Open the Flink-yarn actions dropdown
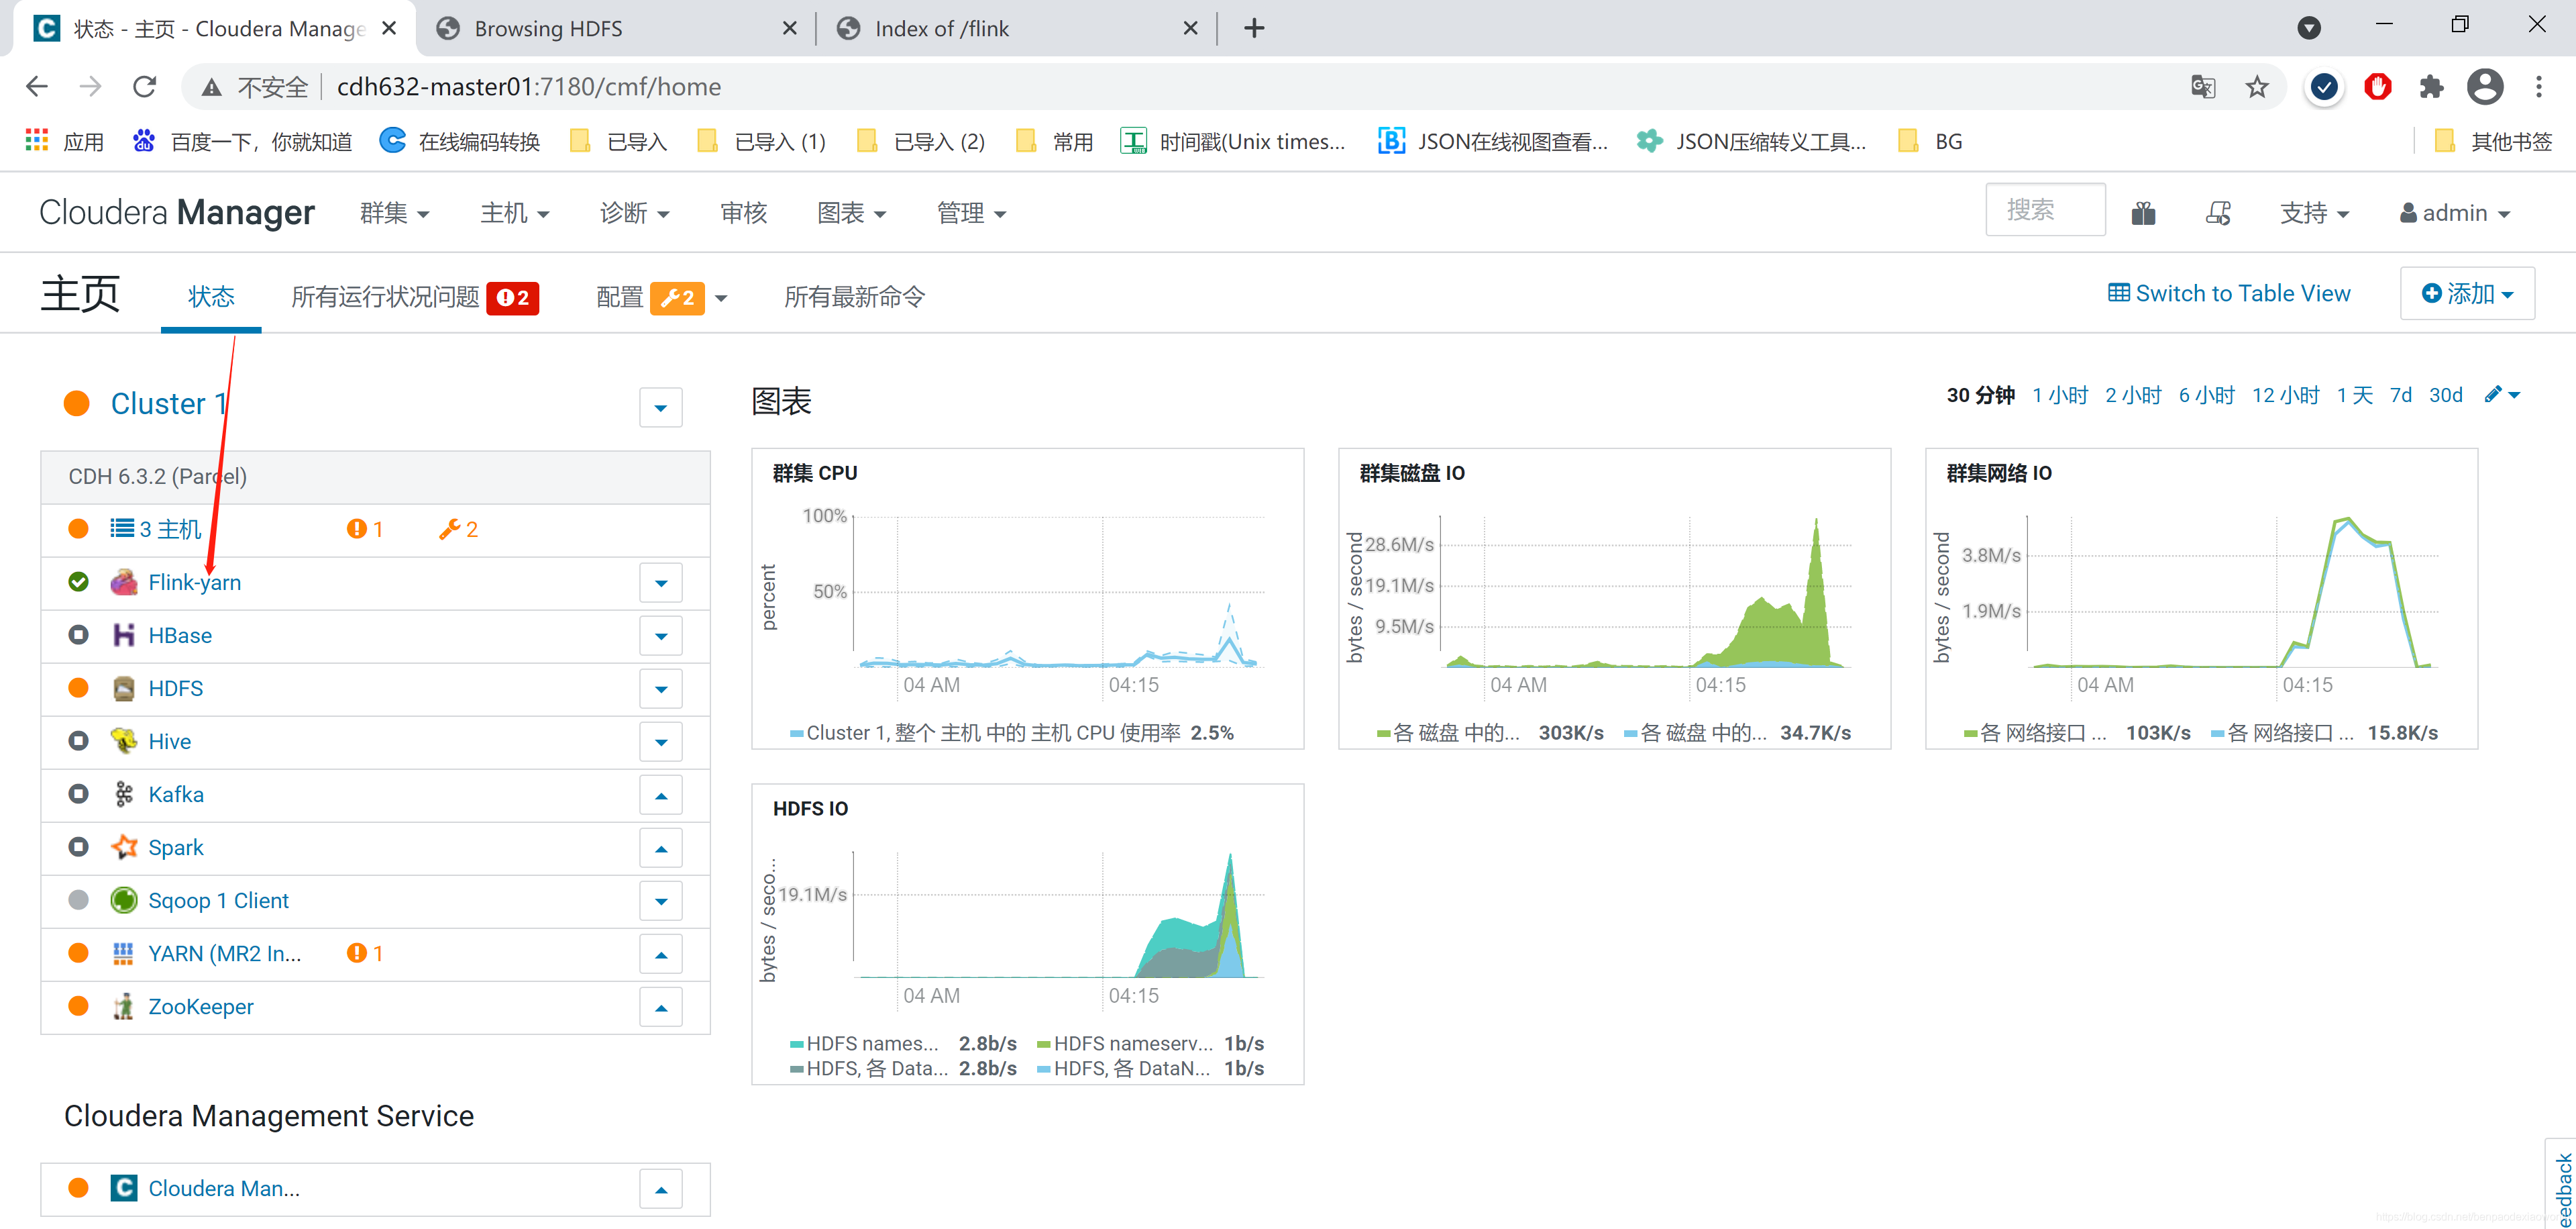Viewport: 2576px width, 1229px height. [661, 583]
